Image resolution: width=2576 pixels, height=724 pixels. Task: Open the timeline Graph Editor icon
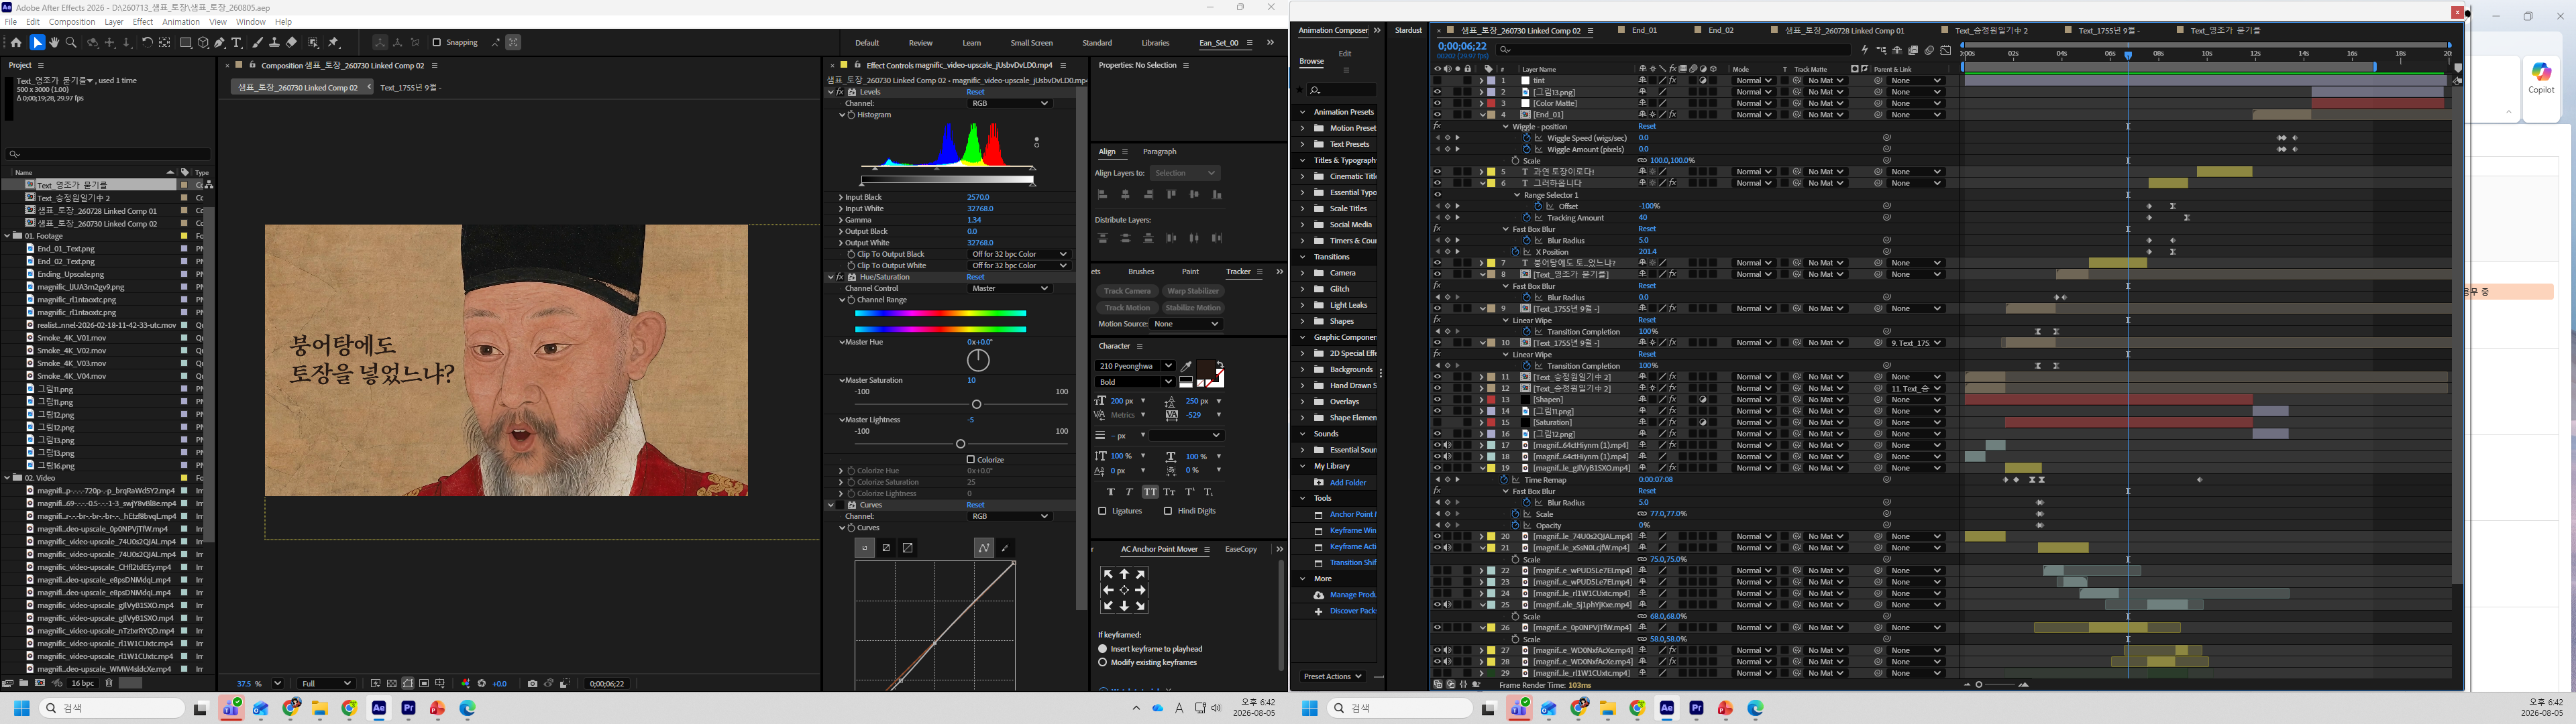[x=1945, y=50]
